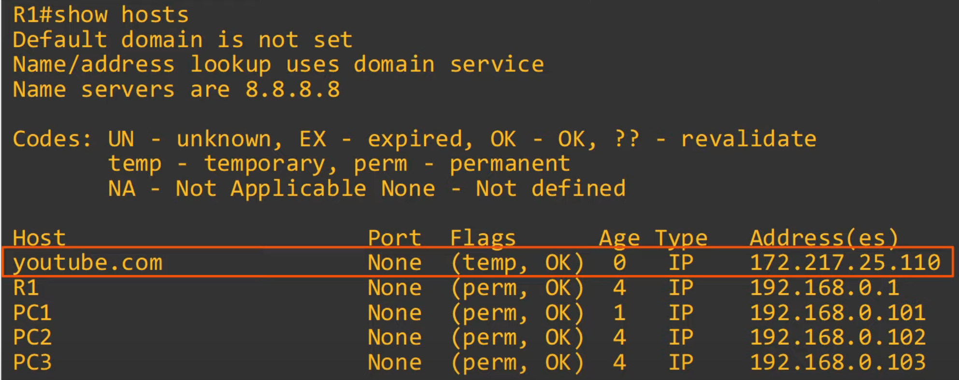
Task: Click the address 172.217.25.110
Action: [844, 263]
